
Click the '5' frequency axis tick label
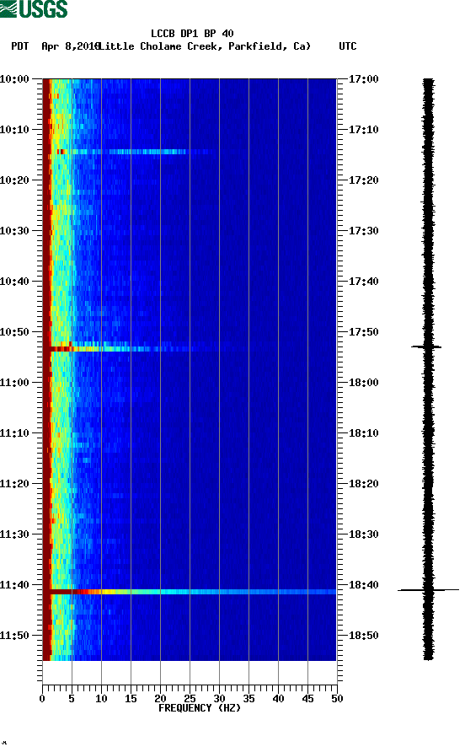[72, 699]
